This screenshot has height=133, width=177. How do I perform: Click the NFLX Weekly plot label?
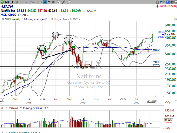pyautogui.click(x=12, y=19)
